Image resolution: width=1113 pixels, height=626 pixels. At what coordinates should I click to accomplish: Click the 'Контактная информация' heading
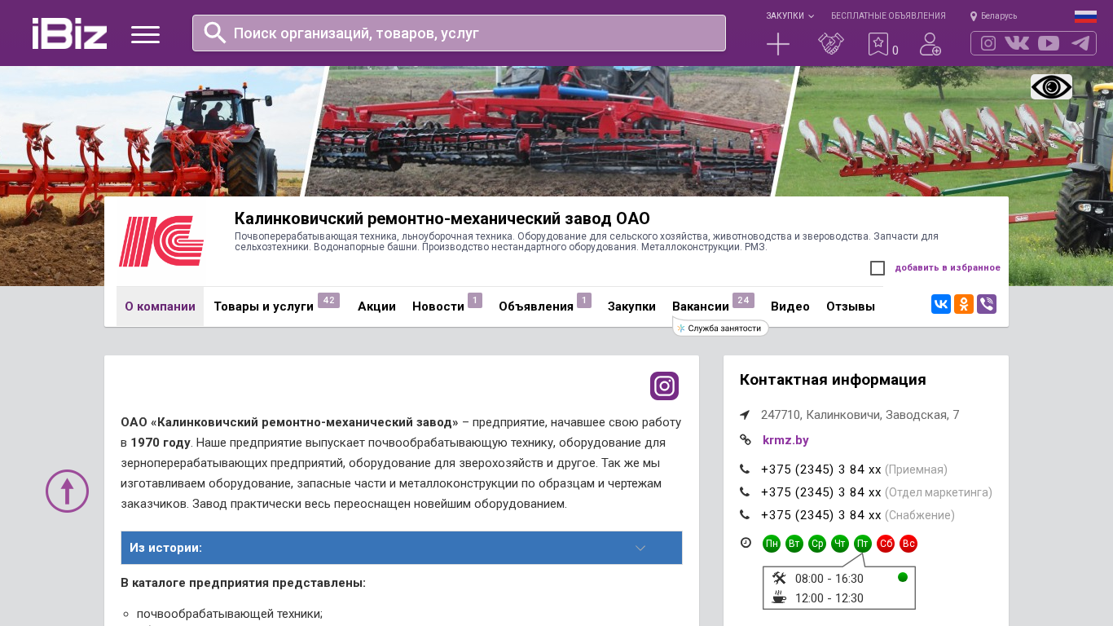tap(833, 380)
